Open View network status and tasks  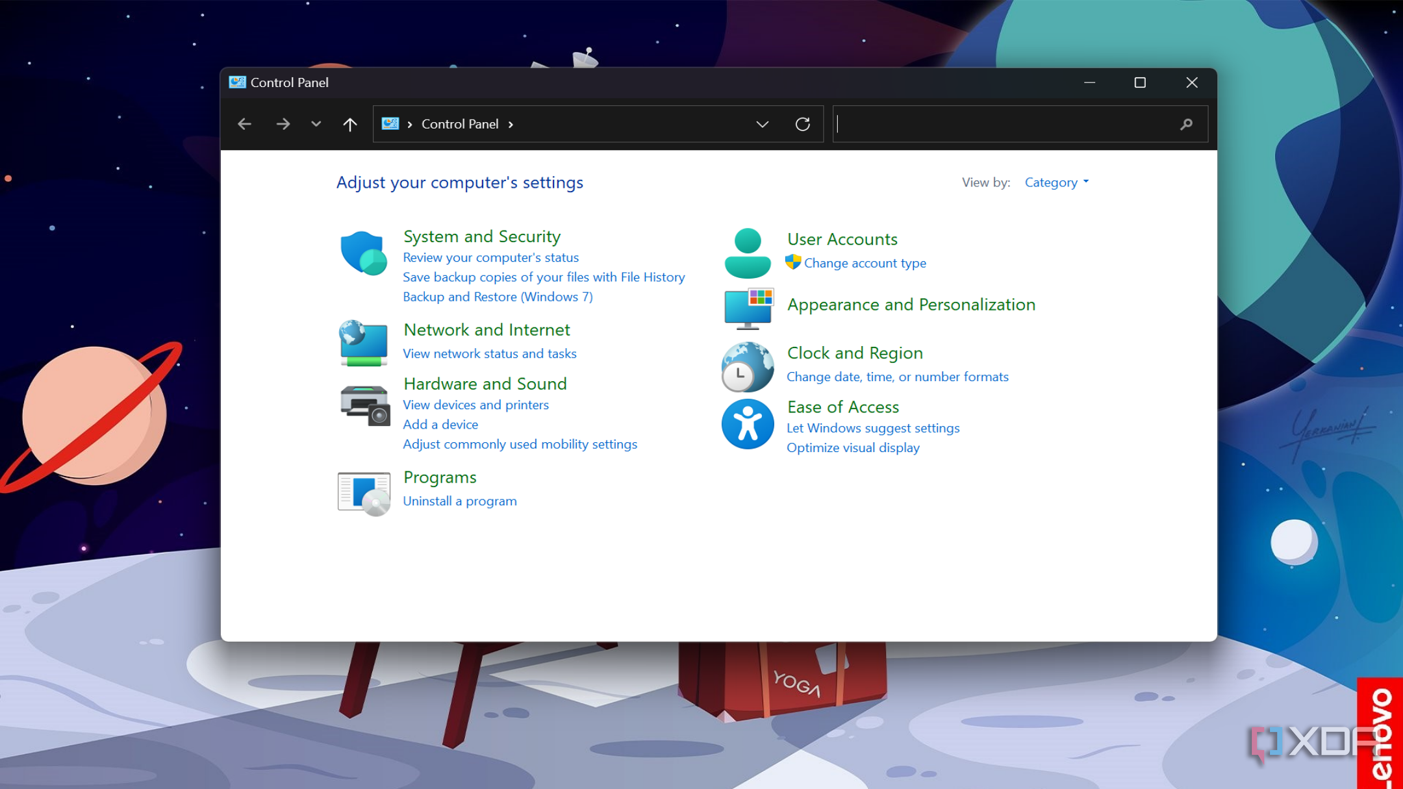(x=489, y=353)
